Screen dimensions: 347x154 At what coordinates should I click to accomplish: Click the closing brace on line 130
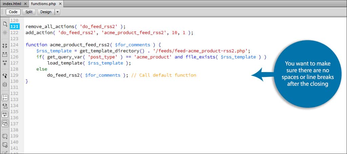(27, 81)
